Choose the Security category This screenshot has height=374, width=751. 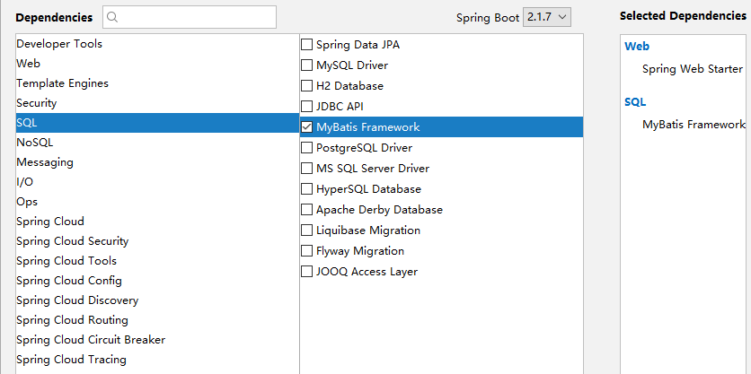pos(157,103)
